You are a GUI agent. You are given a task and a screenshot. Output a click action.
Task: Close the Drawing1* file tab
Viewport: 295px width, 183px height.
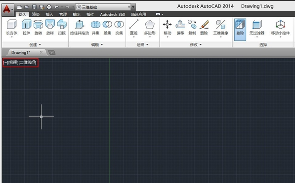(x=41, y=52)
